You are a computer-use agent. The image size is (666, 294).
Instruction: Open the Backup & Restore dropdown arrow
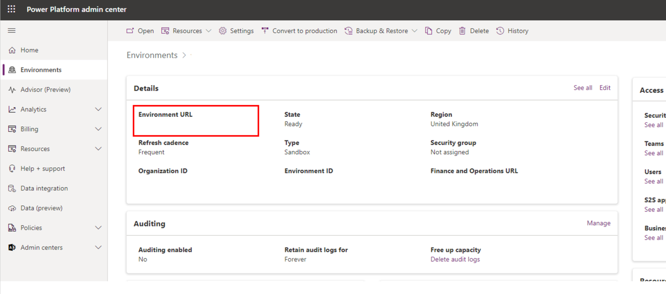click(415, 31)
